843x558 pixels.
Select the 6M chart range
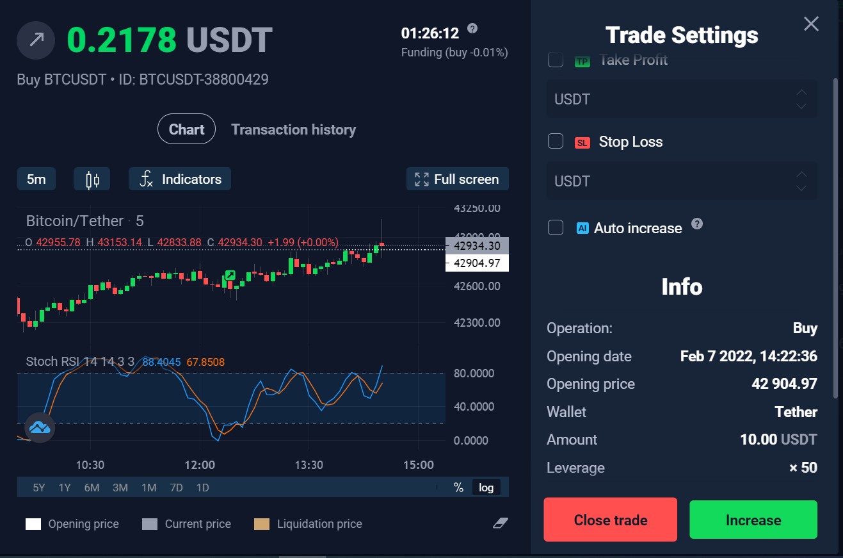click(x=92, y=488)
